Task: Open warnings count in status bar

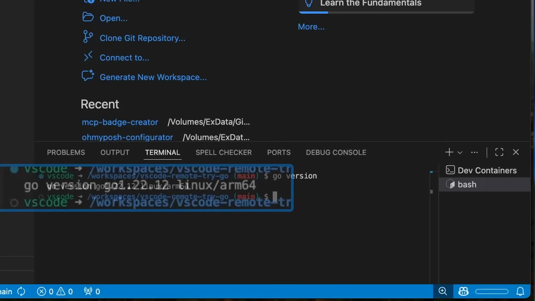Action: click(65, 292)
